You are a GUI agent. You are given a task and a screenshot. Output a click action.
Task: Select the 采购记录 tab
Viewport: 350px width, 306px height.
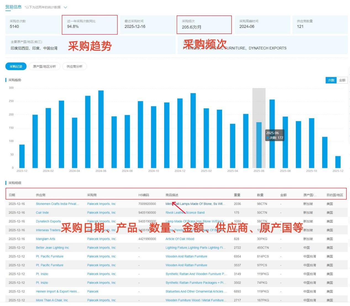click(16, 67)
